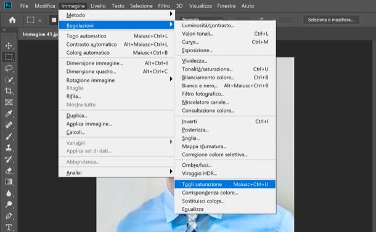Expand the Metodo submenu
Screen dimensions: 376x232
coord(116,15)
